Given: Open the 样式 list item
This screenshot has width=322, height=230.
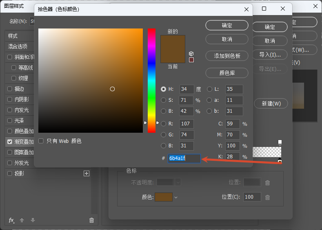Looking at the screenshot, I should coord(20,36).
